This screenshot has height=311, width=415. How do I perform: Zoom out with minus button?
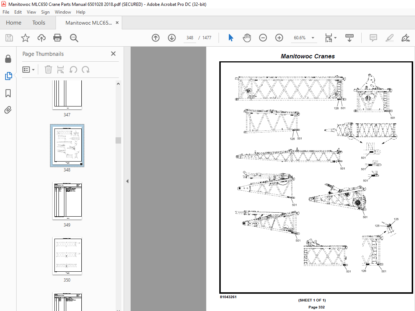pos(263,38)
